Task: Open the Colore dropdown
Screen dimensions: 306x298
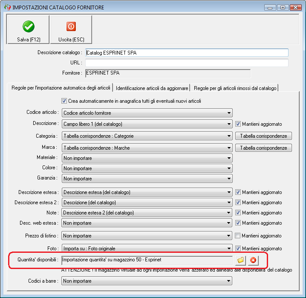Action: click(147, 168)
